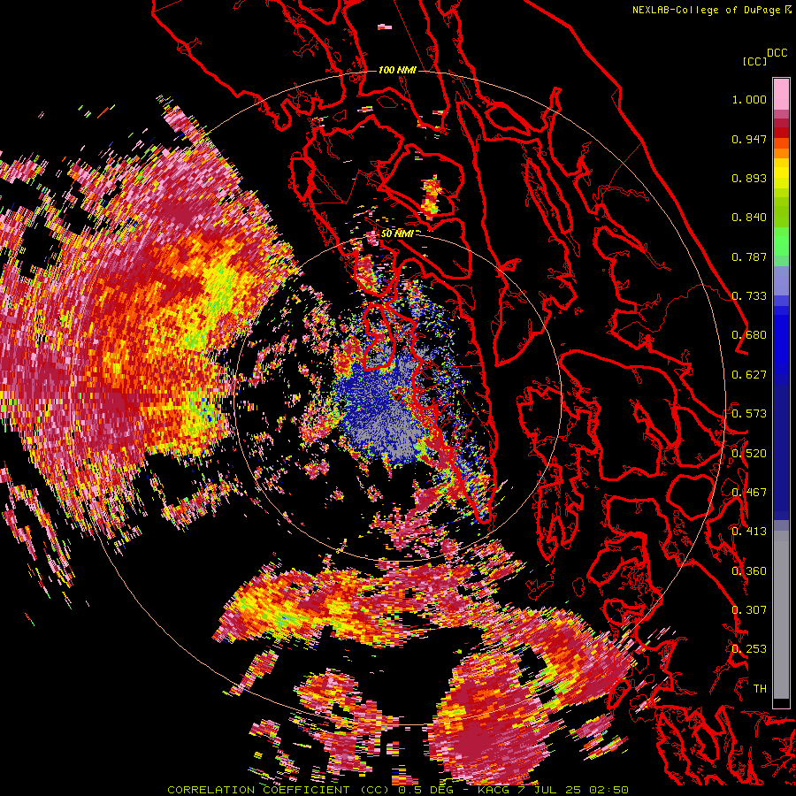Click the green segment of the color bar

point(781,241)
